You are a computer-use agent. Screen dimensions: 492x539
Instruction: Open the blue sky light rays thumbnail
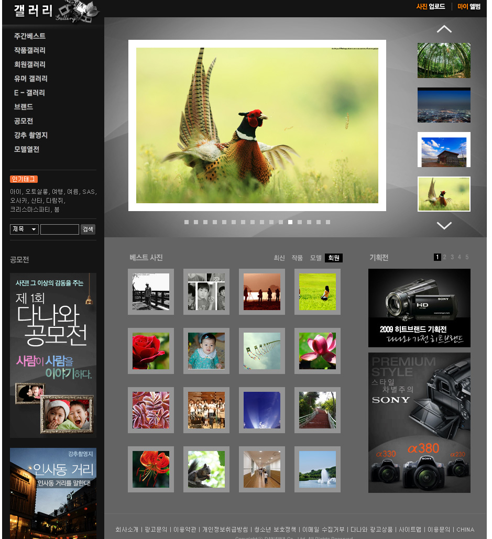point(262,410)
